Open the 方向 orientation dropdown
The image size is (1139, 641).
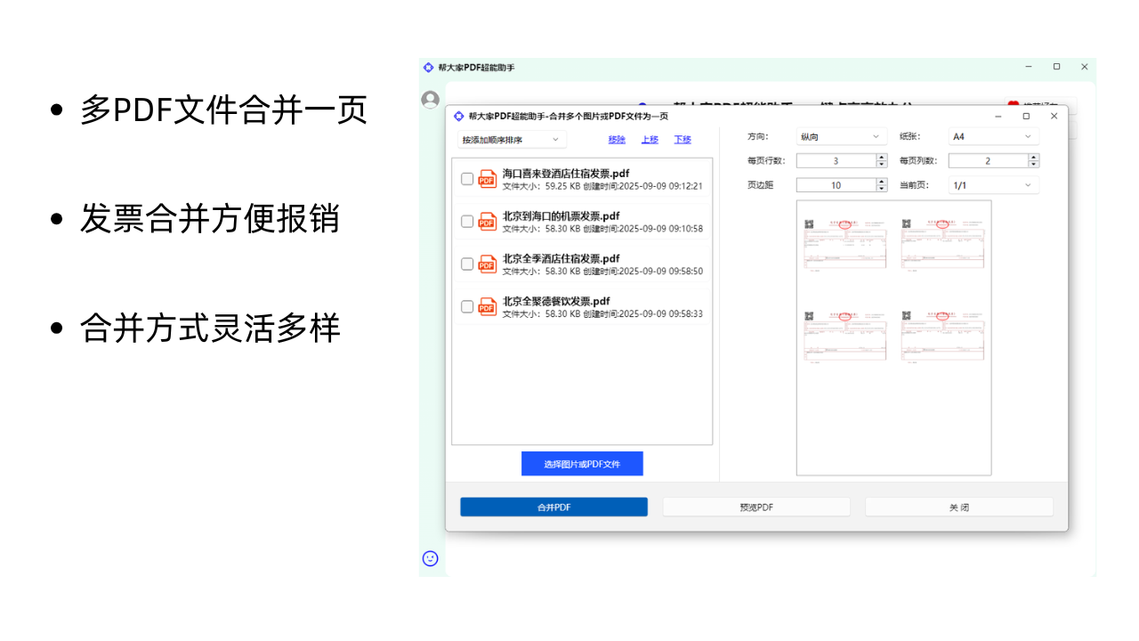[841, 136]
